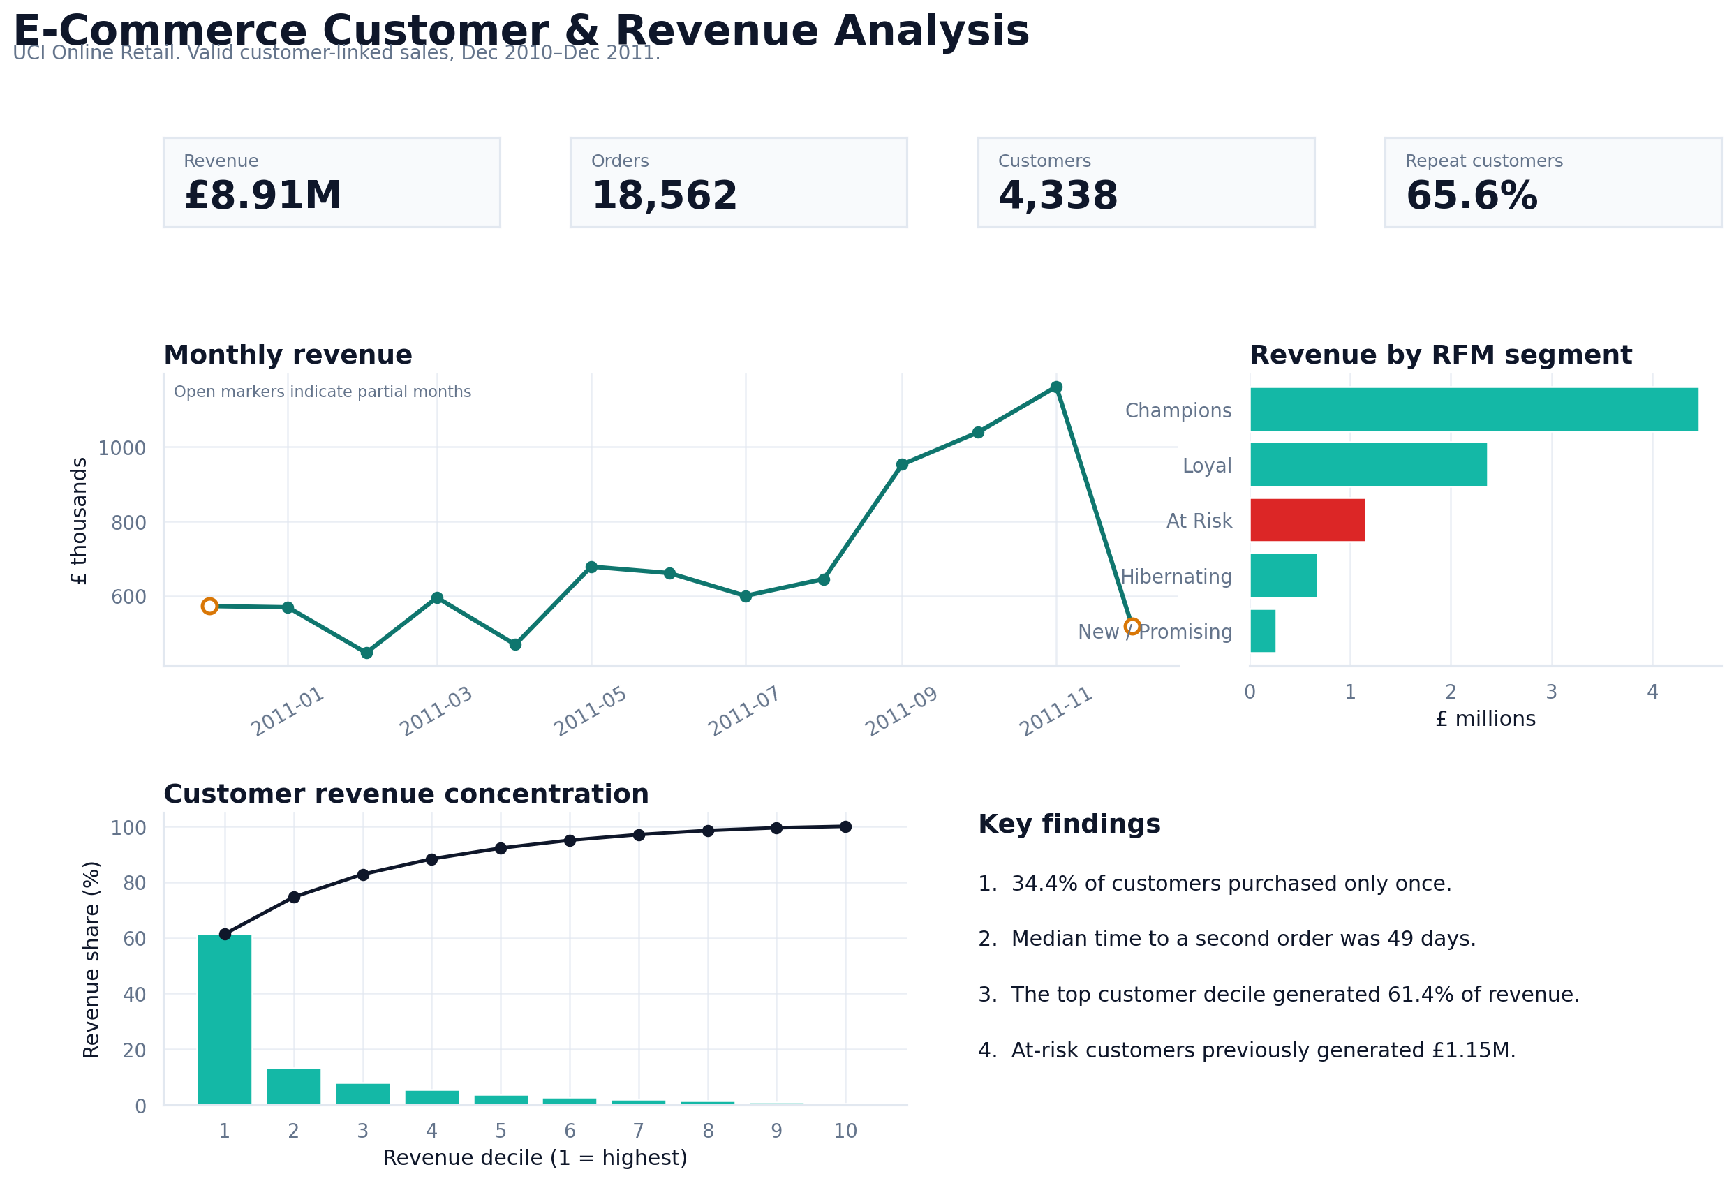Click the 2011-05 data point on revenue line
Screen dimensions: 1734x1181
click(592, 567)
